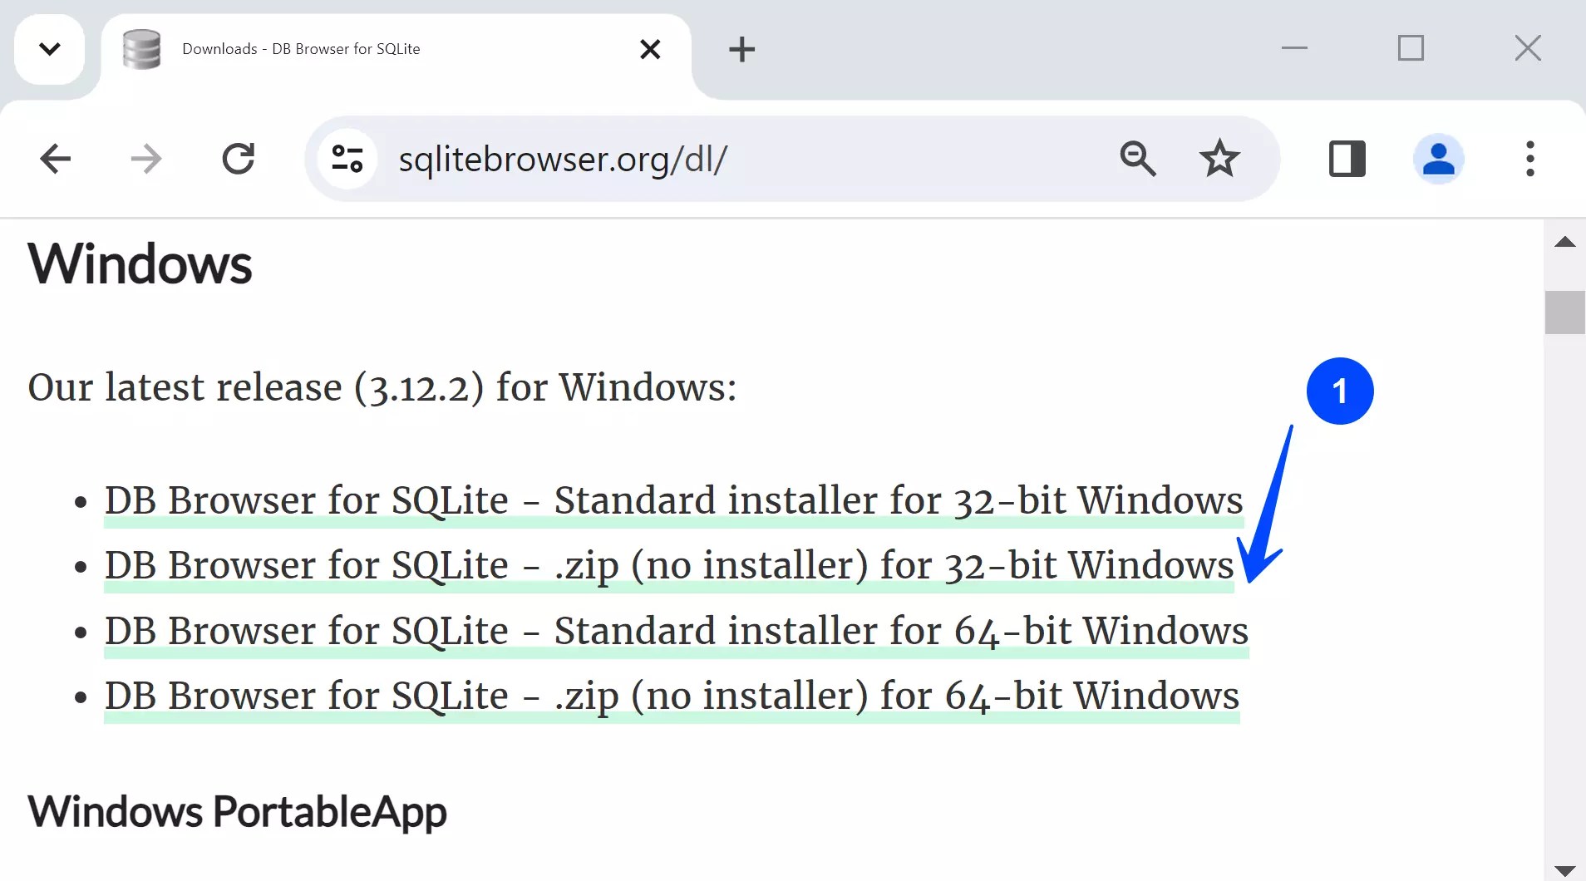Click the DB Browser database favicon on tab
Viewport: 1586px width, 881px height.
click(x=141, y=49)
